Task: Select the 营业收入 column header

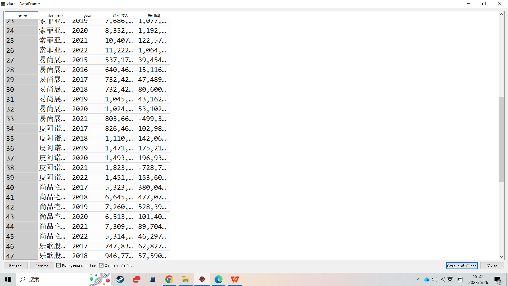Action: pos(120,15)
